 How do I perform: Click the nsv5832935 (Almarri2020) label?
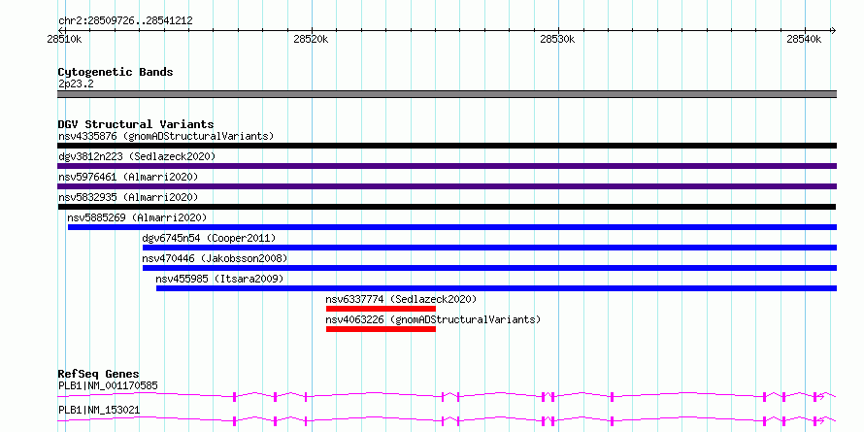(128, 197)
